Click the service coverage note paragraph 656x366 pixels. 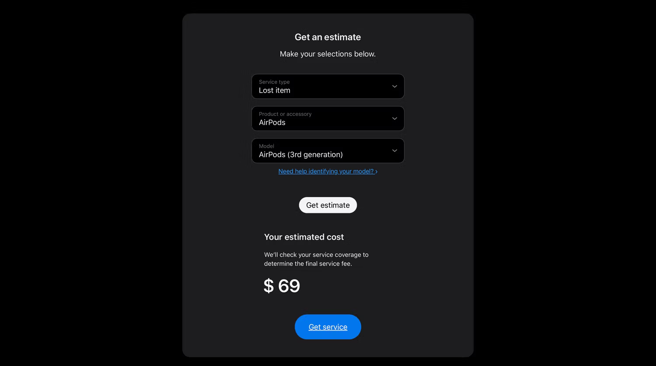coord(316,259)
